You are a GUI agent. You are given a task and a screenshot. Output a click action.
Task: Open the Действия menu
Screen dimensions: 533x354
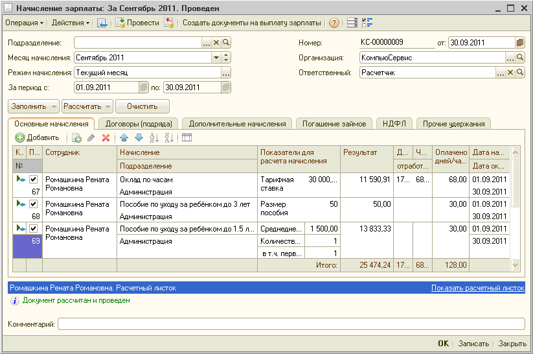pyautogui.click(x=71, y=23)
